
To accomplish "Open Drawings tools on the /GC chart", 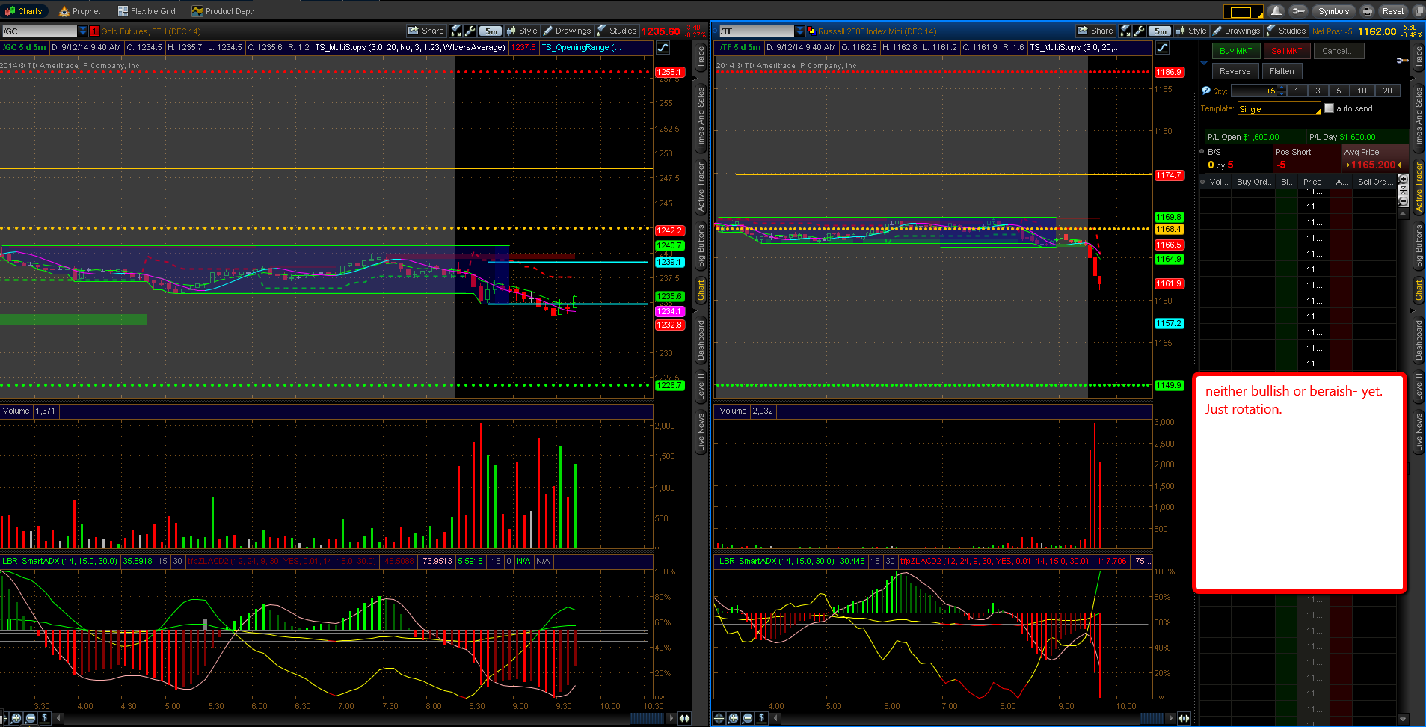I will tap(567, 31).
